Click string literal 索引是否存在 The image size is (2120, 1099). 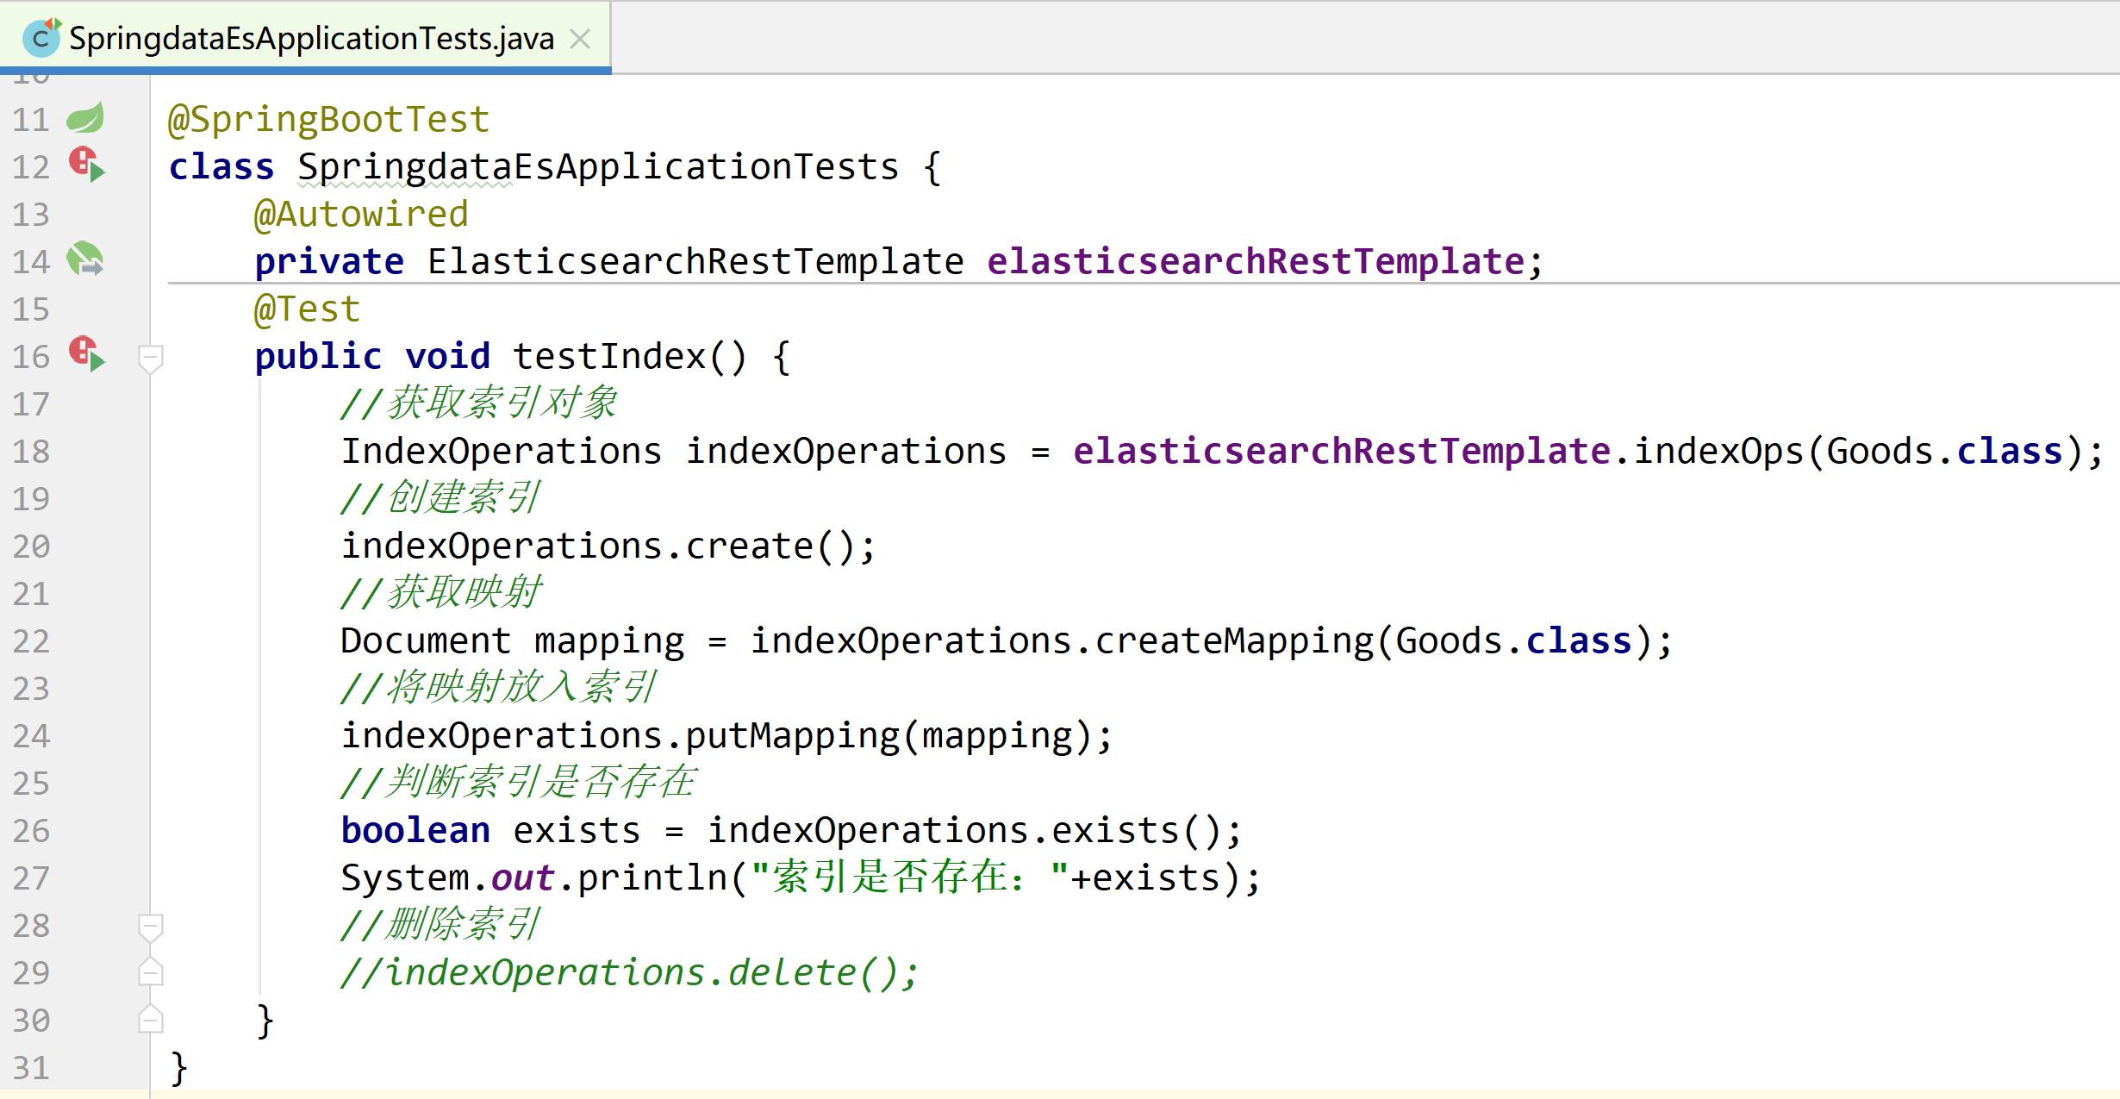tap(910, 877)
